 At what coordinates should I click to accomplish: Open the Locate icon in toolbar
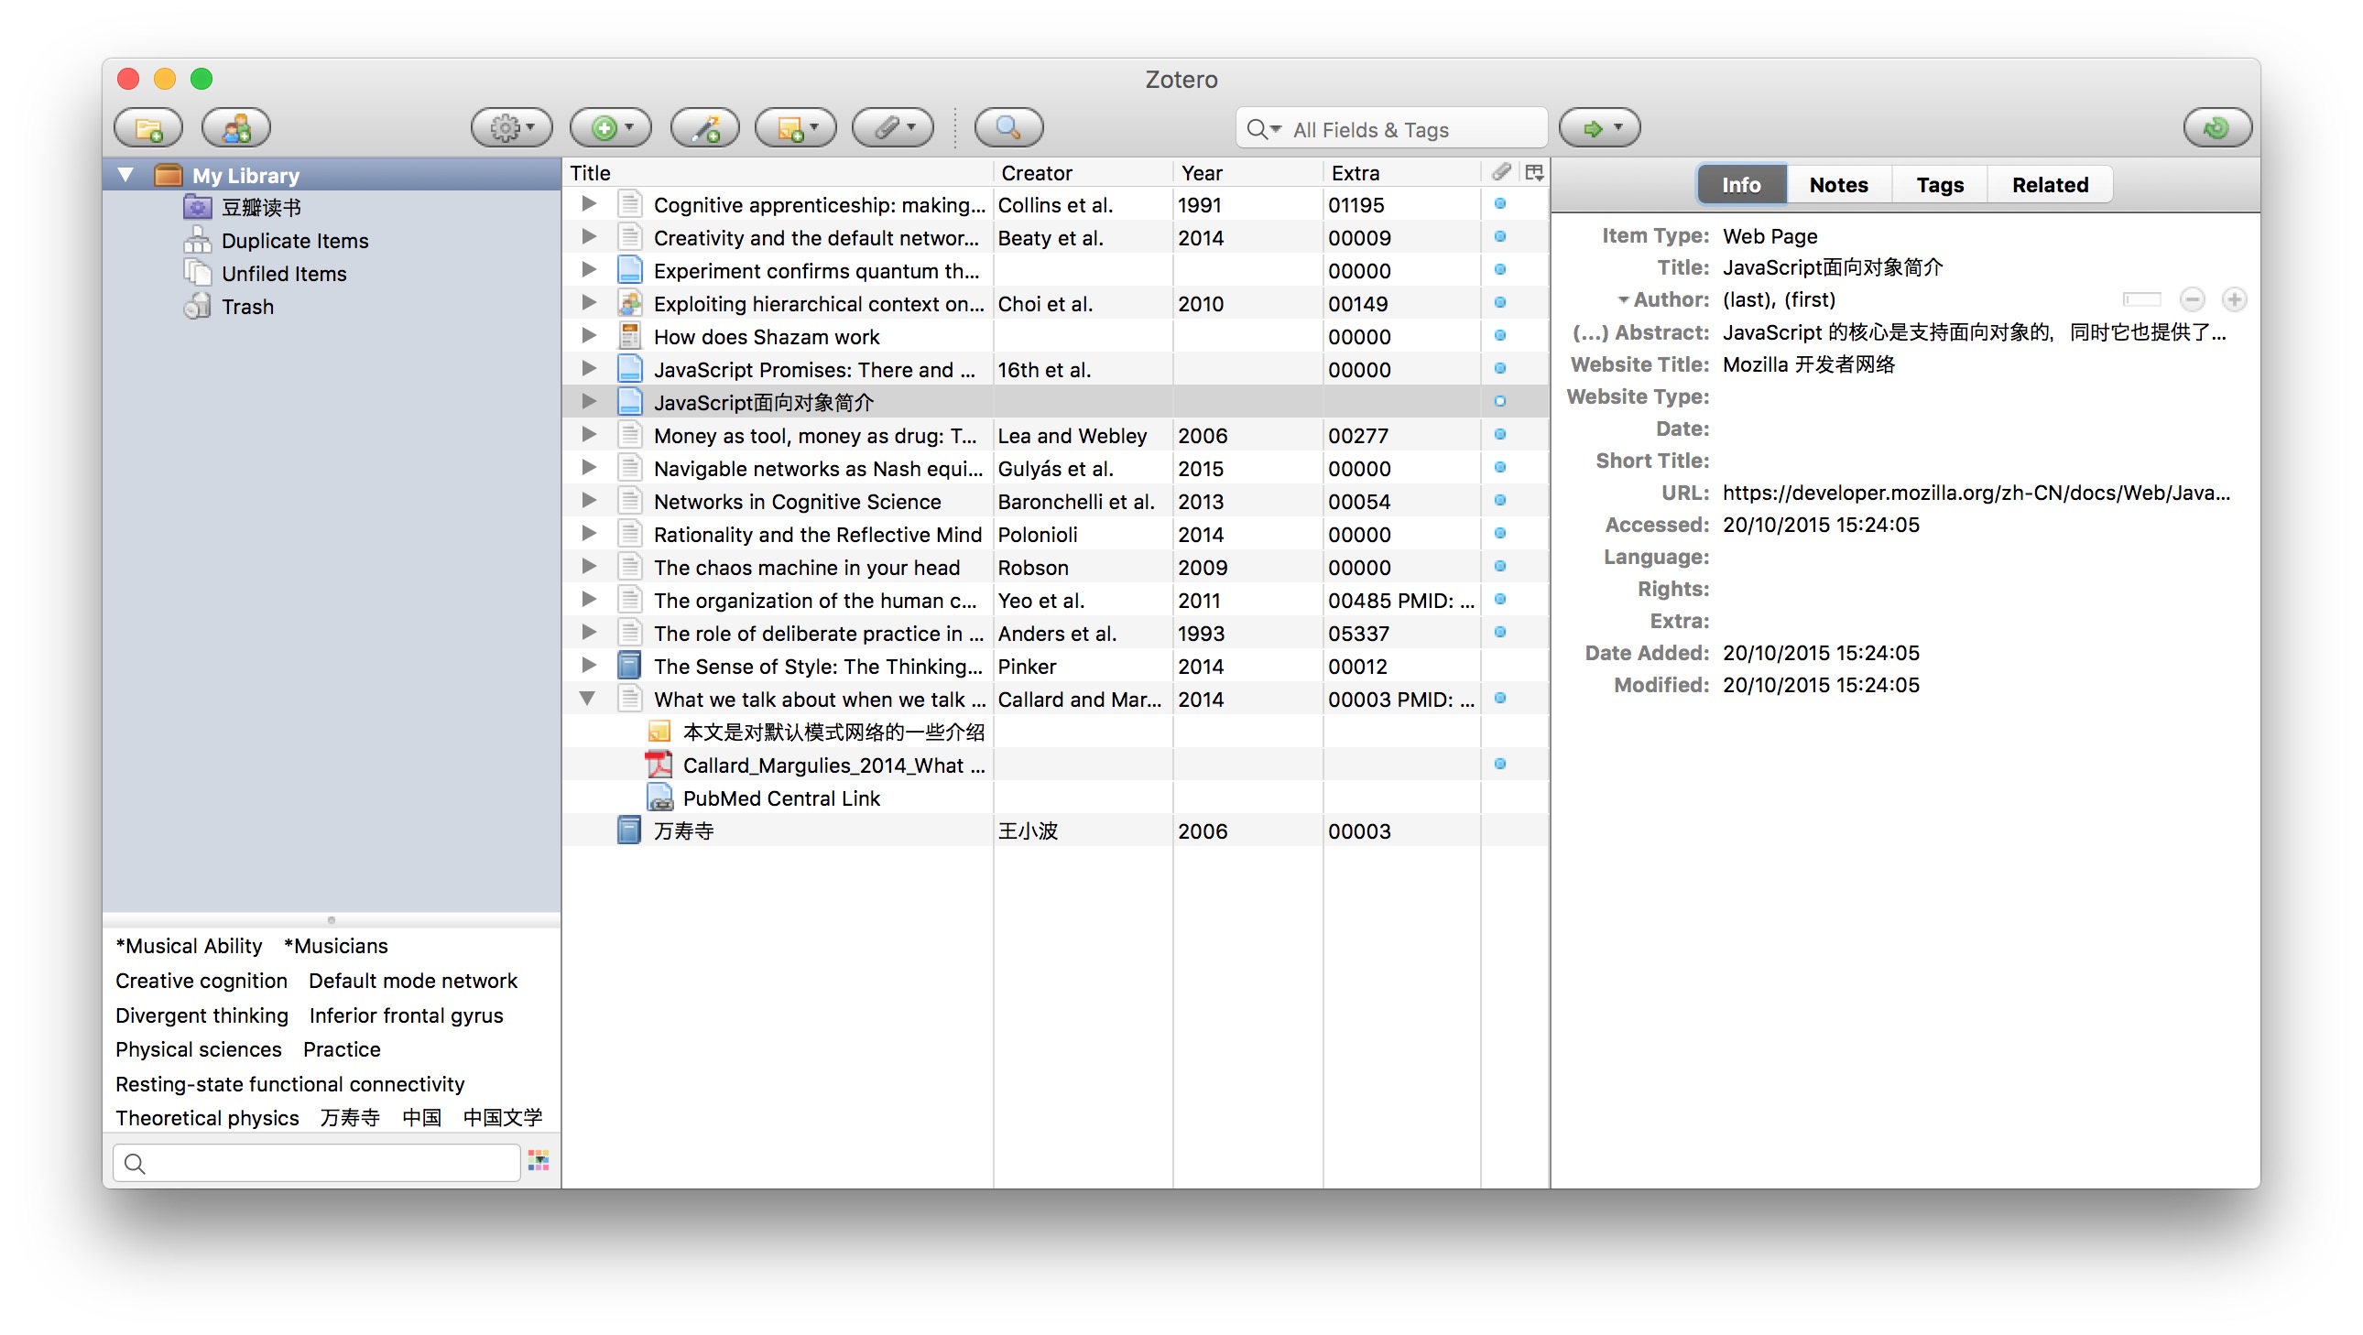point(1598,128)
